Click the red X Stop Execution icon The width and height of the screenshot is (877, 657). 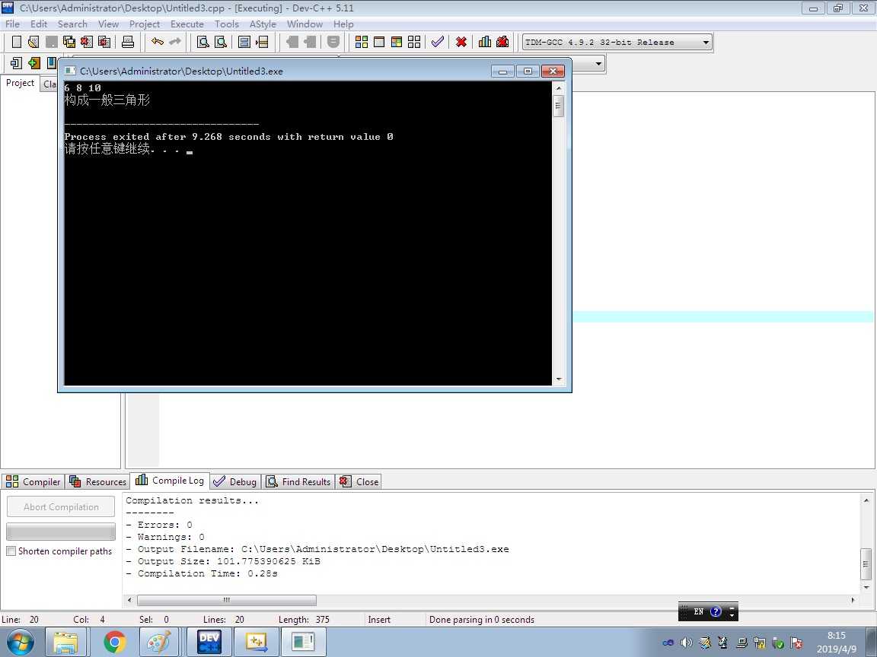pos(461,42)
